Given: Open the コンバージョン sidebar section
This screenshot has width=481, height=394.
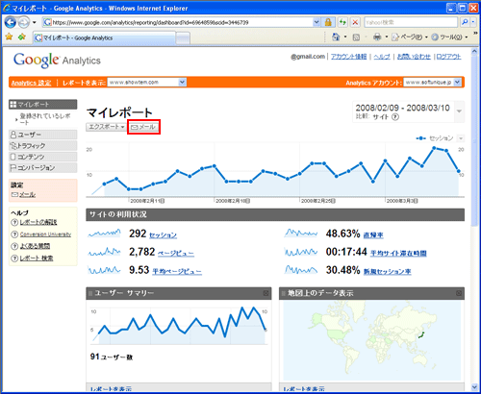Looking at the screenshot, I should pos(43,167).
